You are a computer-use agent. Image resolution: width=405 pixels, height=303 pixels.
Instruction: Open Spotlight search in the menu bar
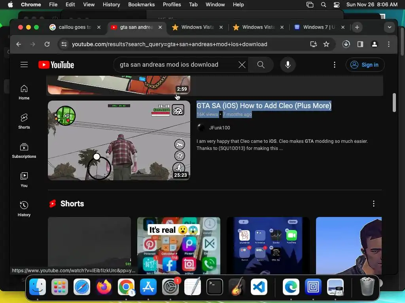click(324, 5)
